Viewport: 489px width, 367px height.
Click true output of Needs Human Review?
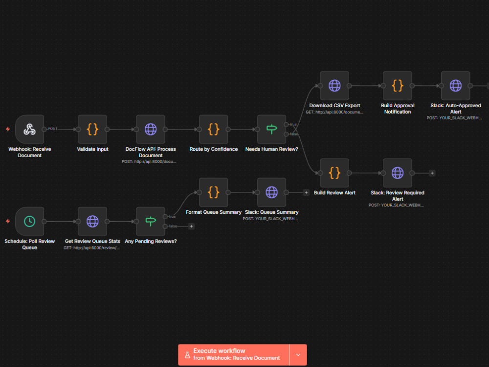tap(286, 124)
